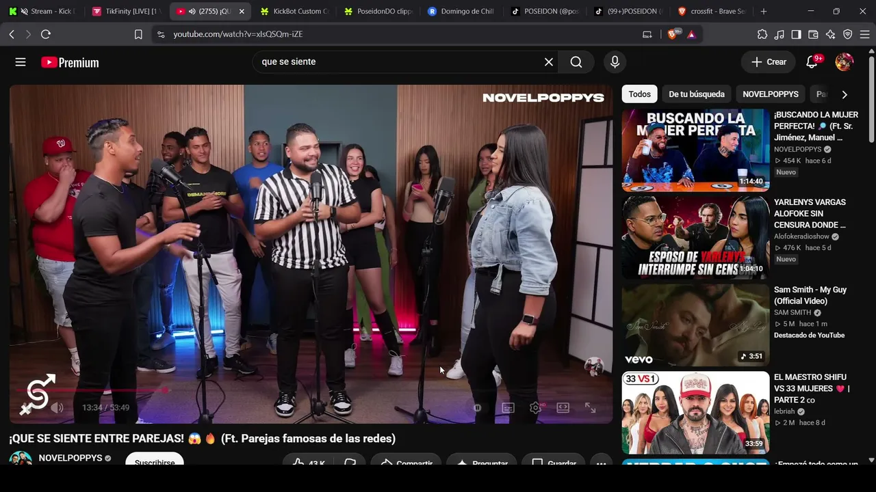Screen dimensions: 876x492
Task: Toggle subtitles in the video player
Action: click(508, 408)
